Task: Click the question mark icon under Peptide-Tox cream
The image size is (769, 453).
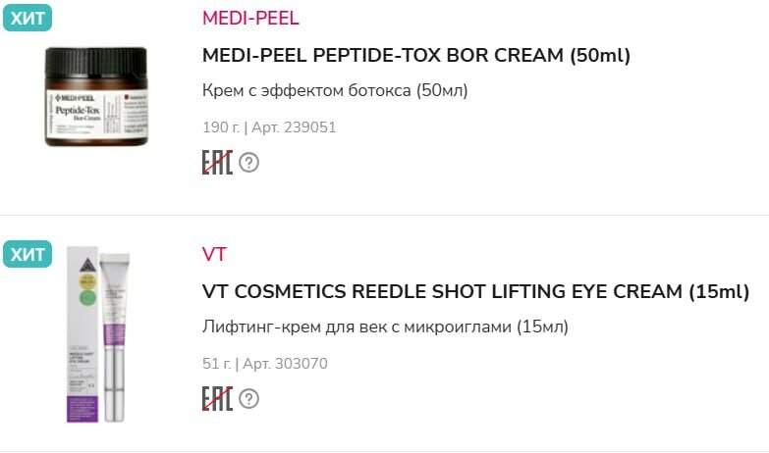Action: click(x=248, y=163)
